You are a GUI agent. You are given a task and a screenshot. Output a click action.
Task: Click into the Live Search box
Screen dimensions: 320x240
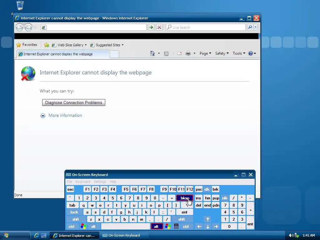tap(206, 27)
